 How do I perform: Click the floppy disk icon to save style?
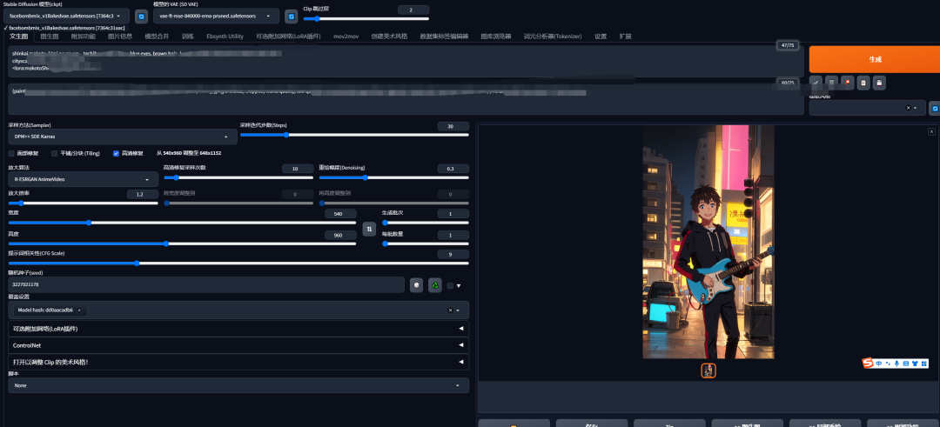879,83
